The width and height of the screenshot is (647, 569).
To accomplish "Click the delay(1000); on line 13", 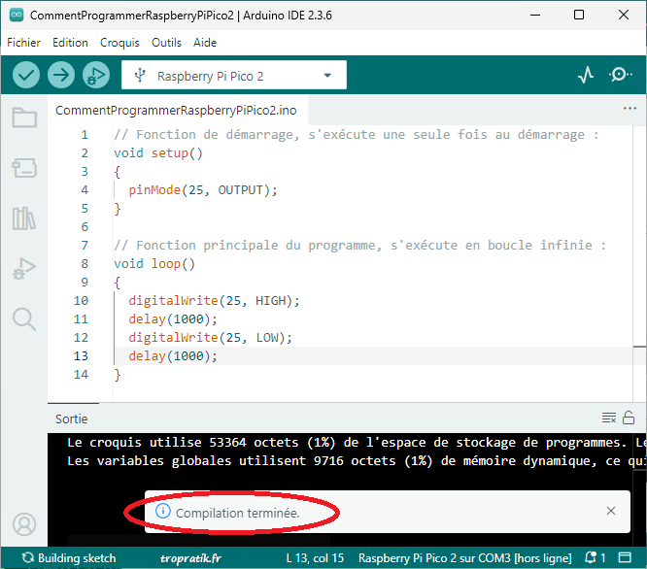I will [173, 355].
